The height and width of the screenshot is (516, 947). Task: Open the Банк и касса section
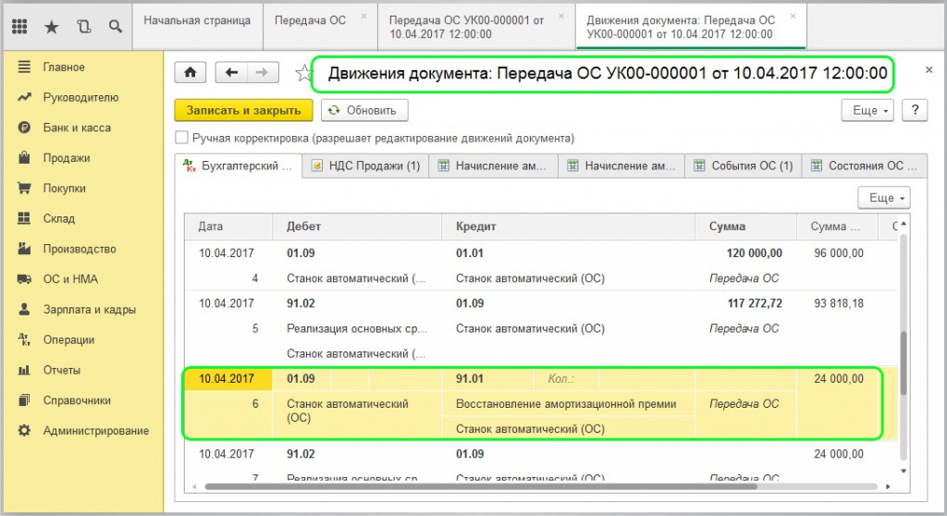click(77, 128)
